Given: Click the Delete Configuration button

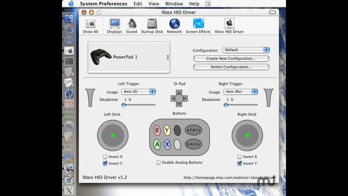Looking at the screenshot, I should (x=231, y=67).
